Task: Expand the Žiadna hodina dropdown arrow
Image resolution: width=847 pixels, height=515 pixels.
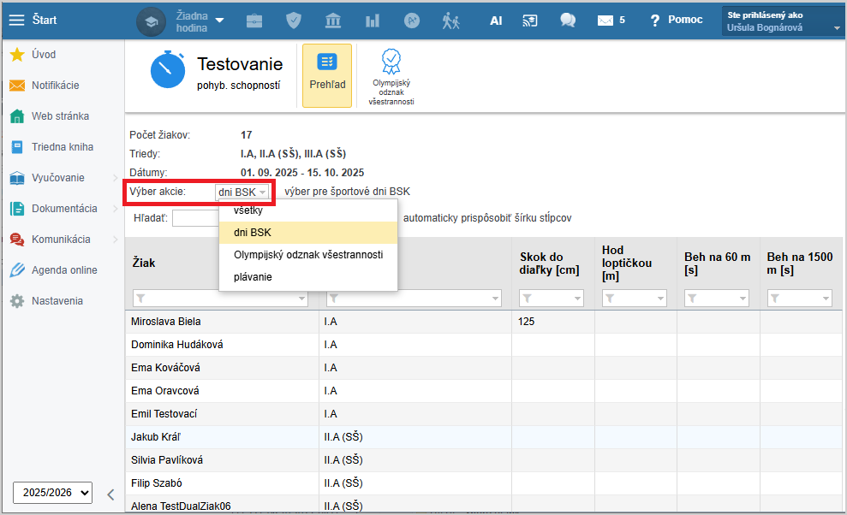Action: pos(219,20)
